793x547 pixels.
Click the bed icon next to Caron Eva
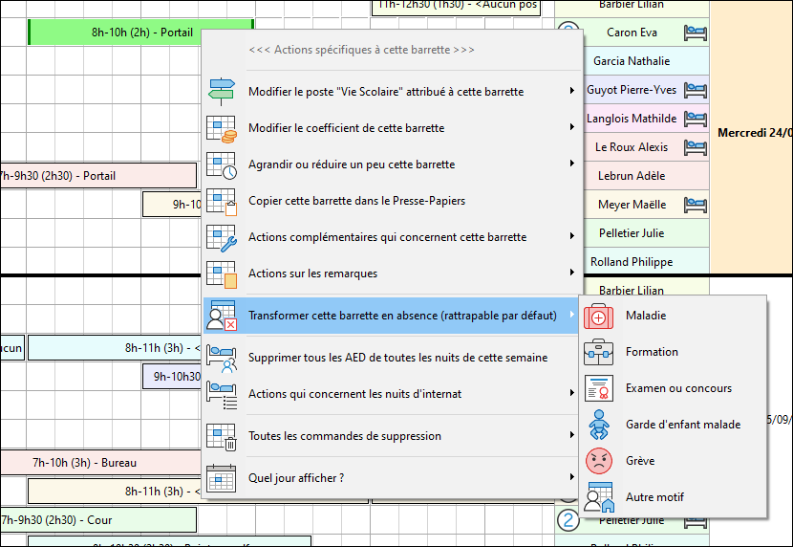(695, 33)
